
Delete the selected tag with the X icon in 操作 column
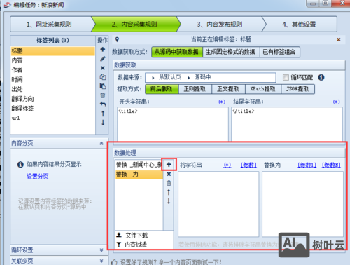[102, 68]
